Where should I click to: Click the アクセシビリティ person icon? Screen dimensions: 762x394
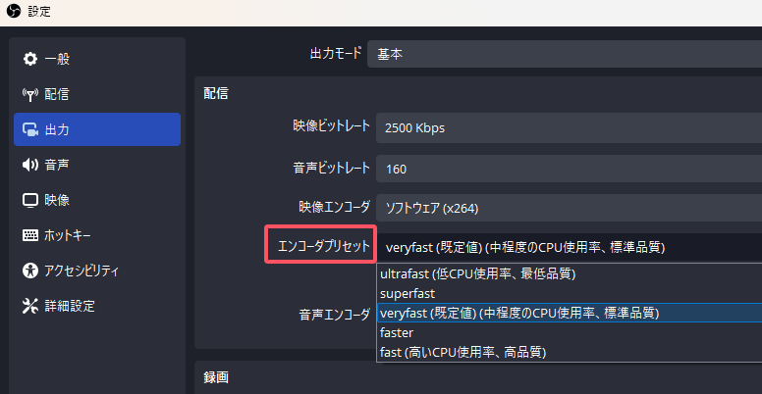point(29,271)
